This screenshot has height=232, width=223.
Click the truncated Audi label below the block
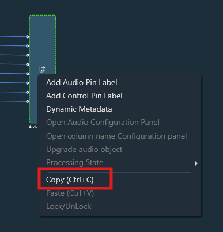click(x=33, y=127)
